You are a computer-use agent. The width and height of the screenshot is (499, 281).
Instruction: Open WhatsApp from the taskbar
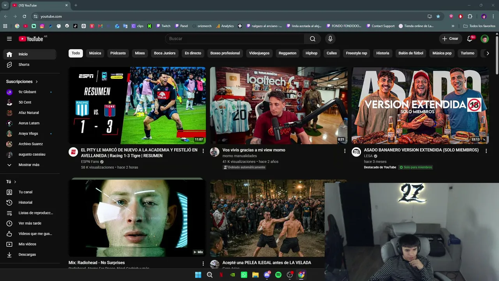click(244, 275)
